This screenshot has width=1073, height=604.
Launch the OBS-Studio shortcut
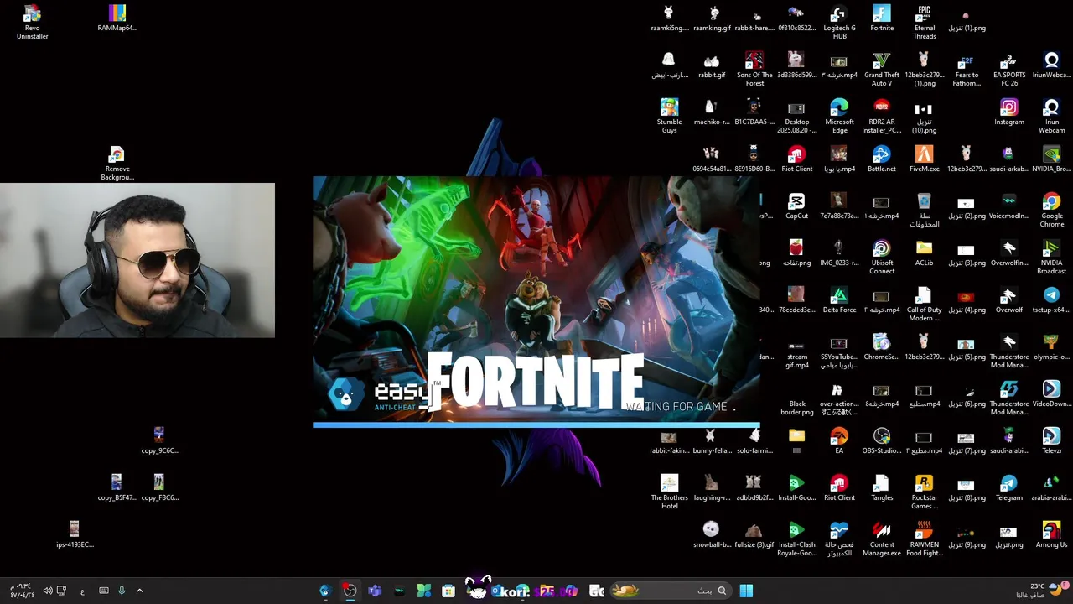882,441
